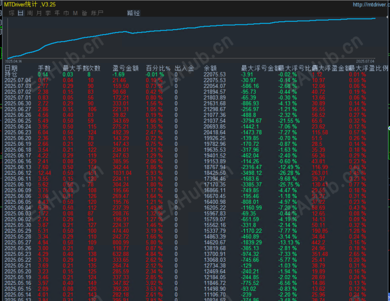Click balance value 15337.79

tap(215, 231)
